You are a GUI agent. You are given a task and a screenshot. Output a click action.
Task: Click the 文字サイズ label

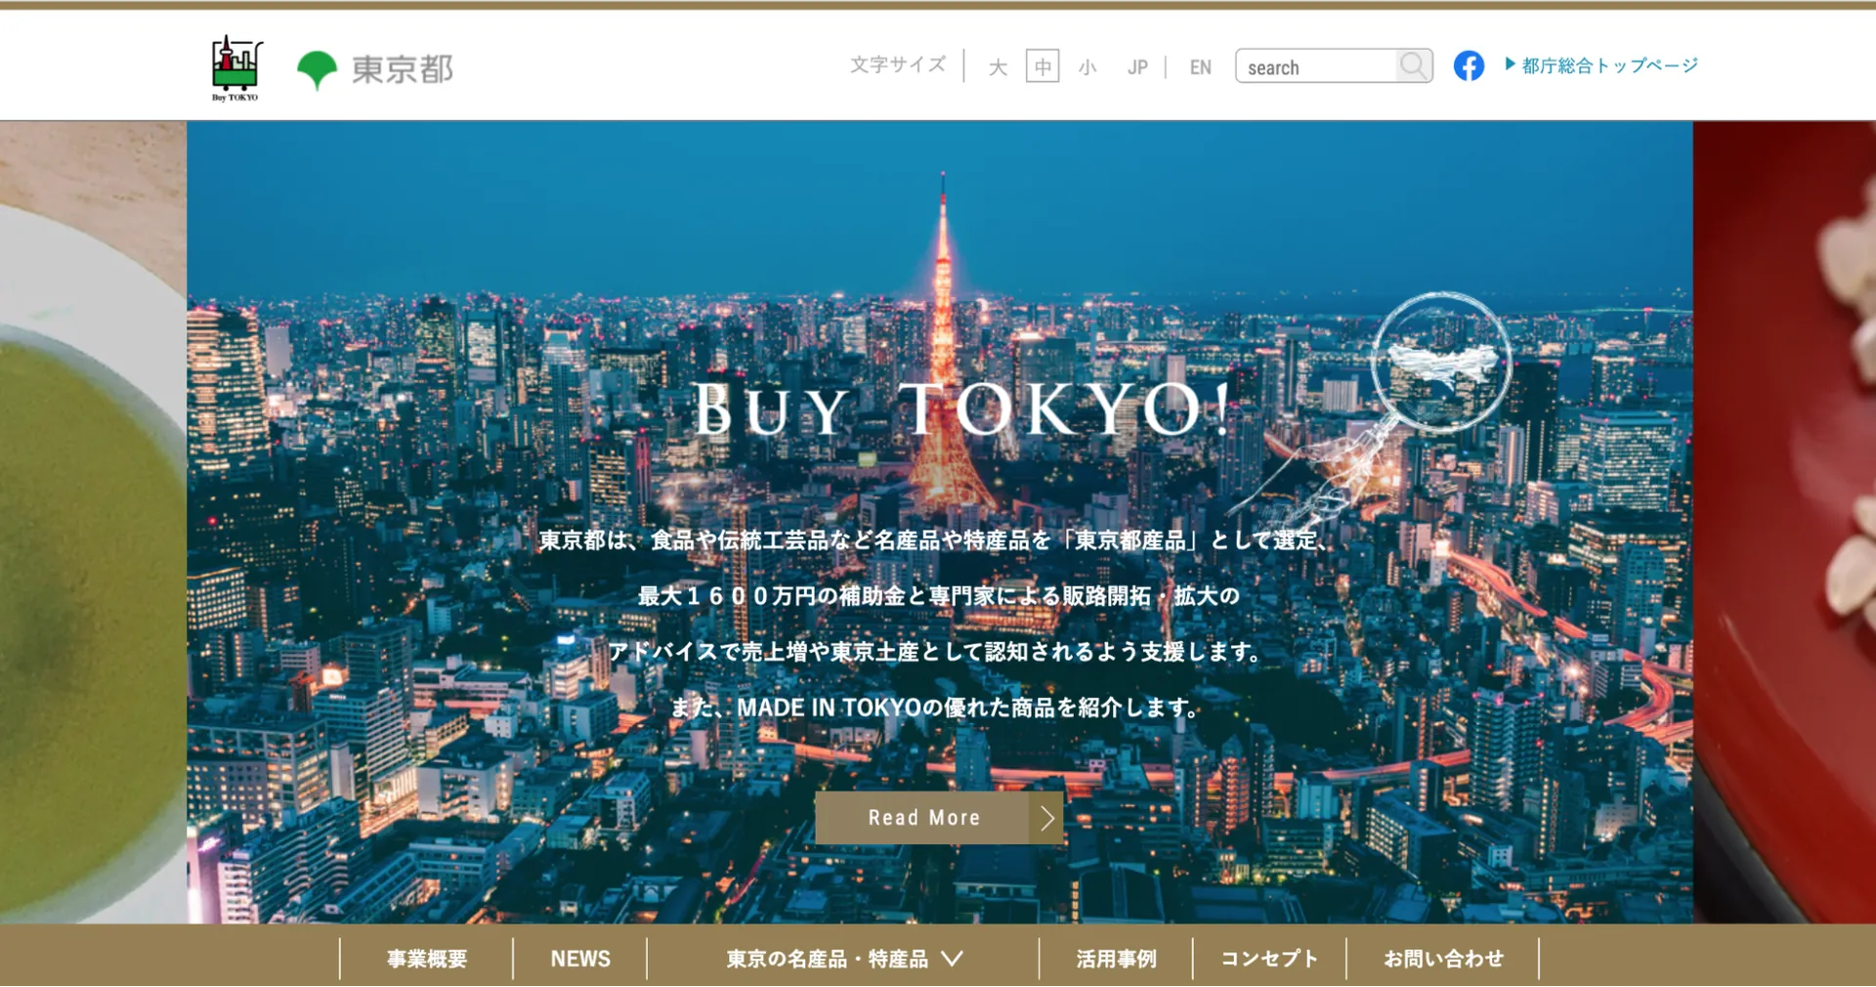pos(898,65)
